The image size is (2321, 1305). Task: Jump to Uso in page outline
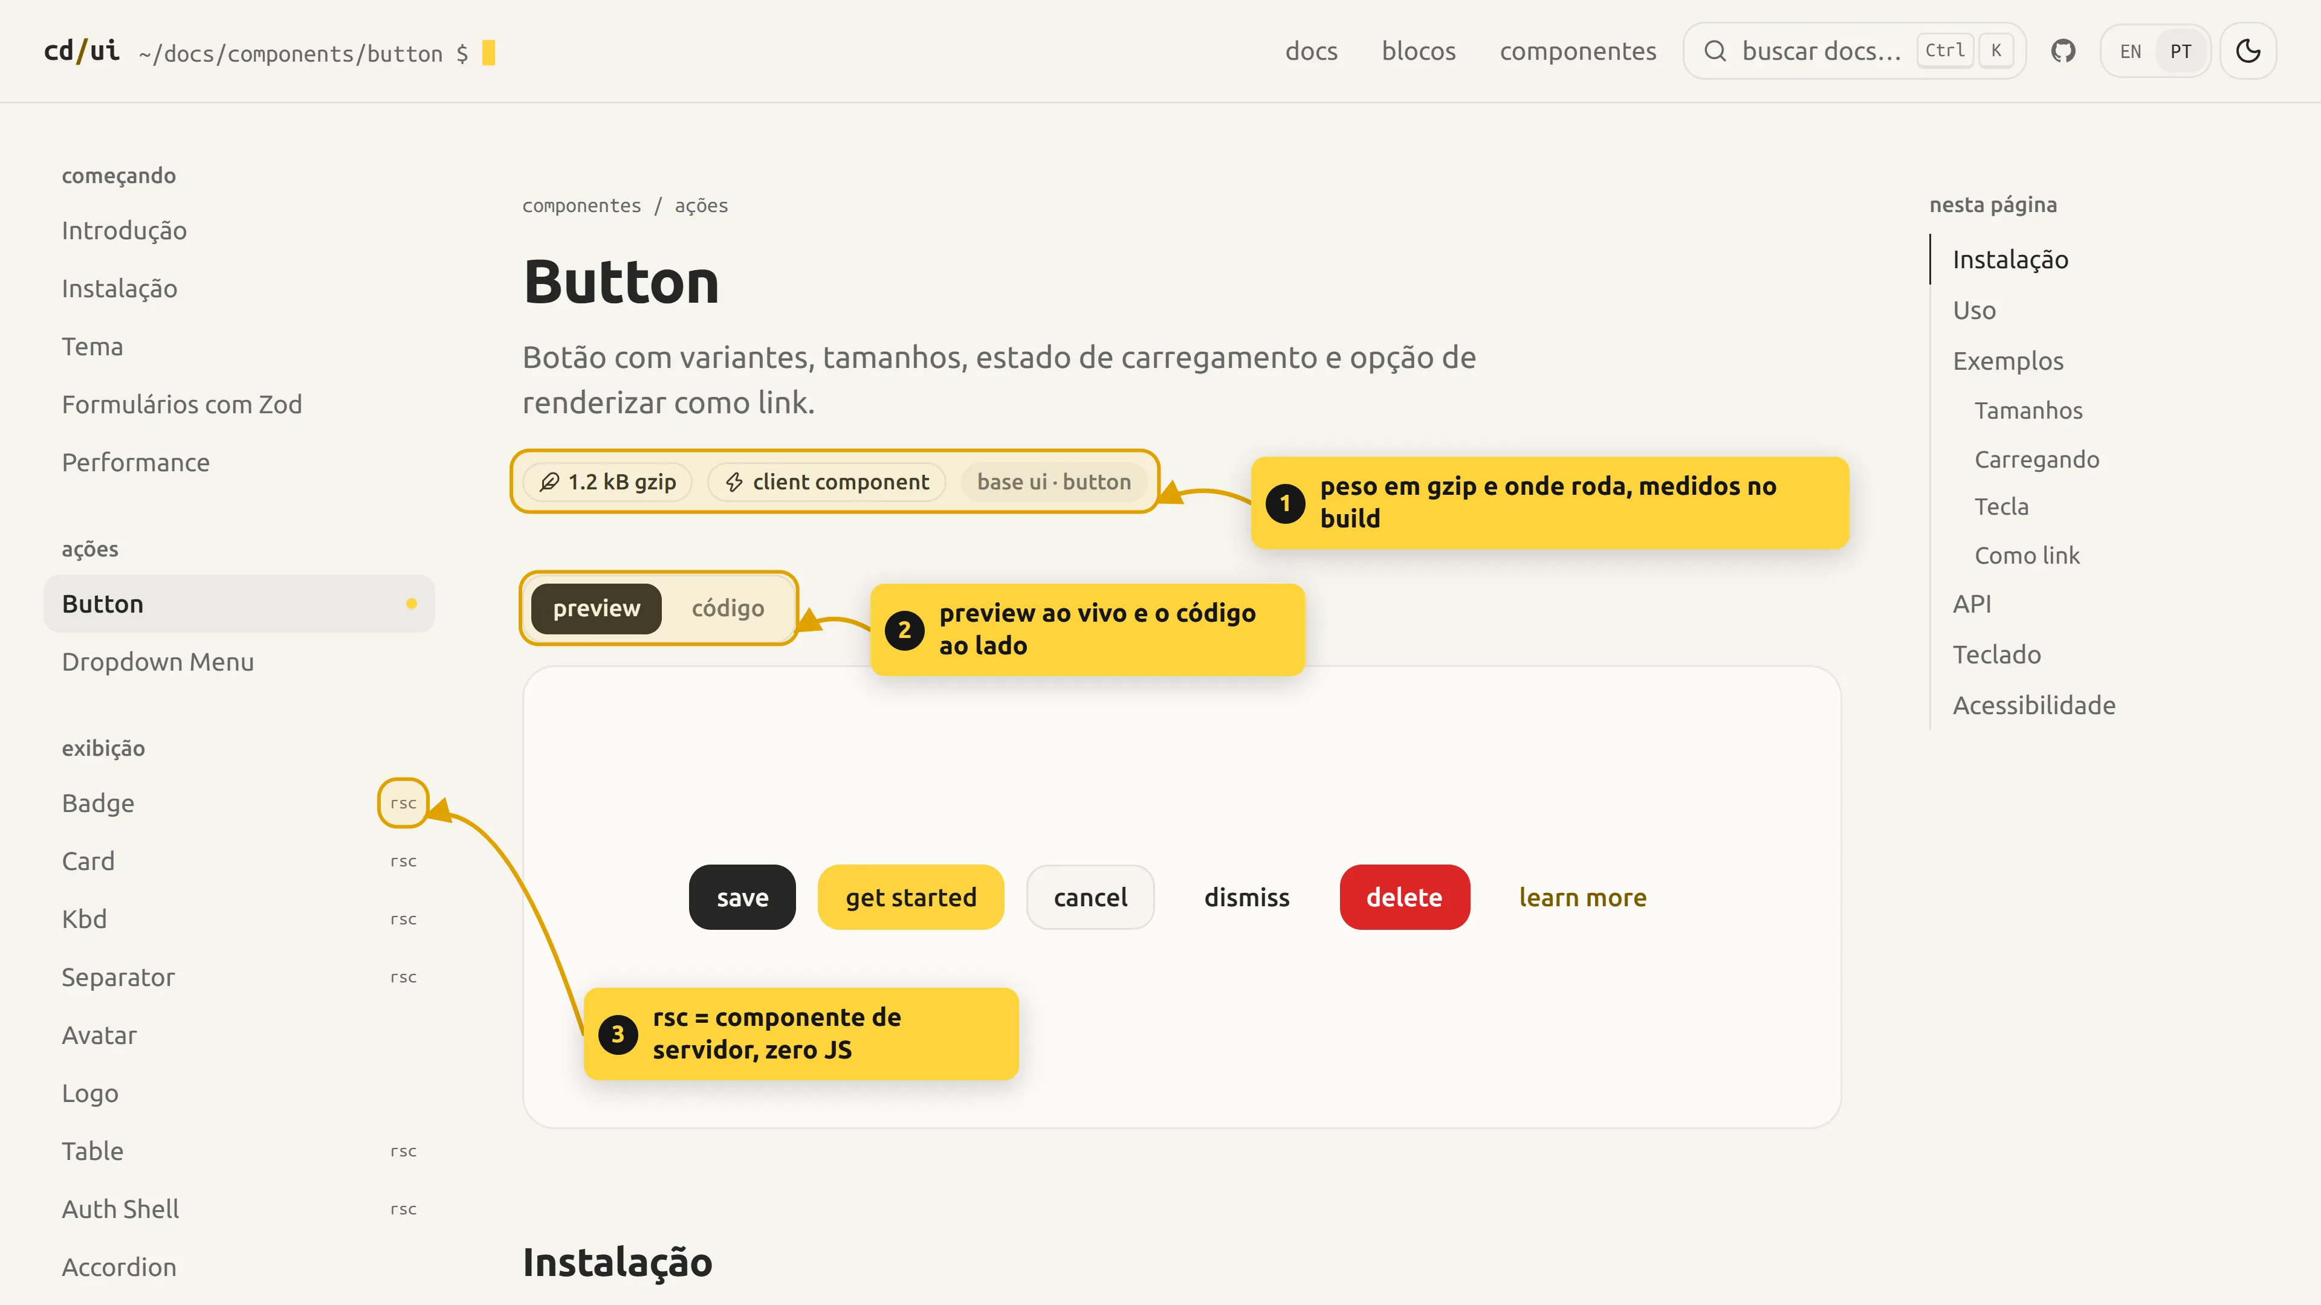pos(1974,310)
